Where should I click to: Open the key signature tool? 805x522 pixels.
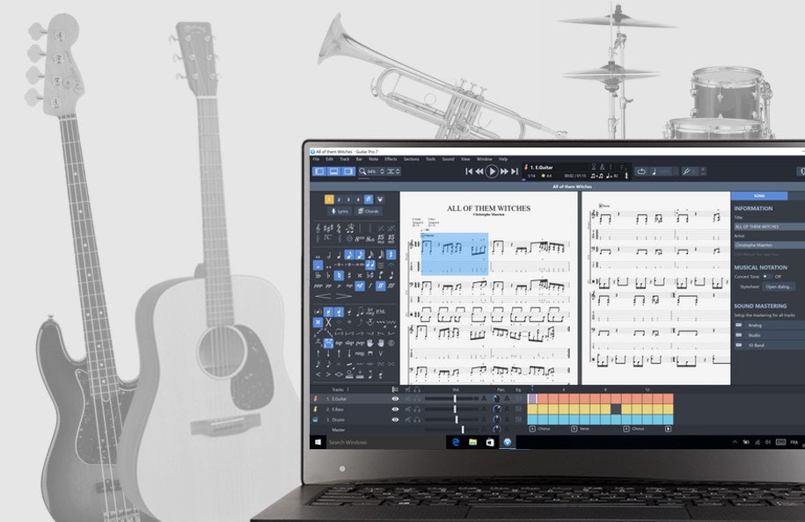[328, 228]
